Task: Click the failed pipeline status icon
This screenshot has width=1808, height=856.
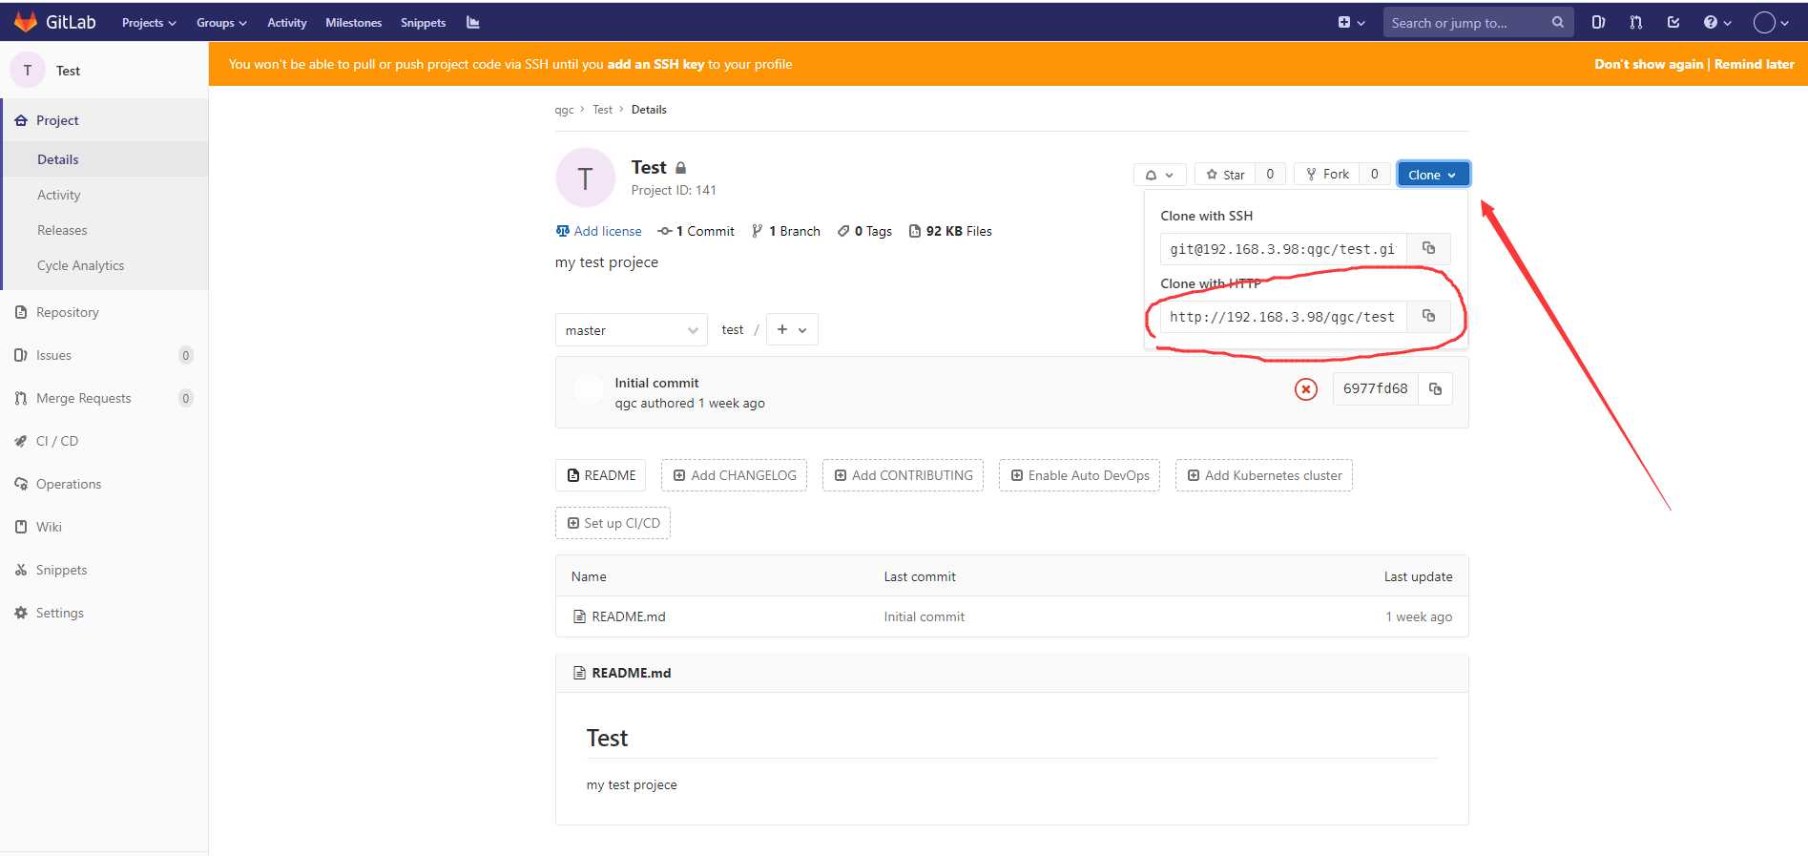Action: point(1305,388)
